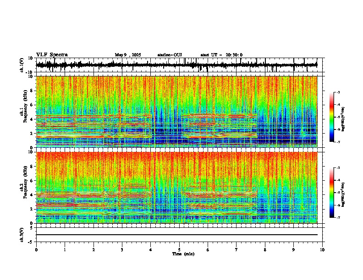Click the ch.1 voltage waveform trace
The image size is (363, 280).
click(x=176, y=65)
